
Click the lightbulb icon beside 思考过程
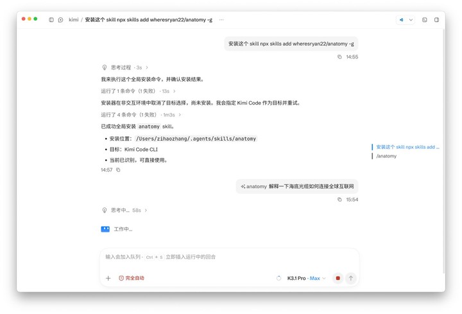105,67
